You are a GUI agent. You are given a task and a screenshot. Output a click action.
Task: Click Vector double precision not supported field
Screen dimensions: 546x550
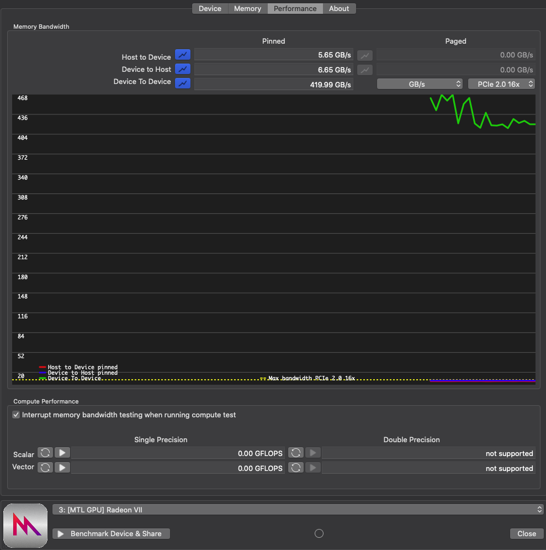[x=428, y=468]
